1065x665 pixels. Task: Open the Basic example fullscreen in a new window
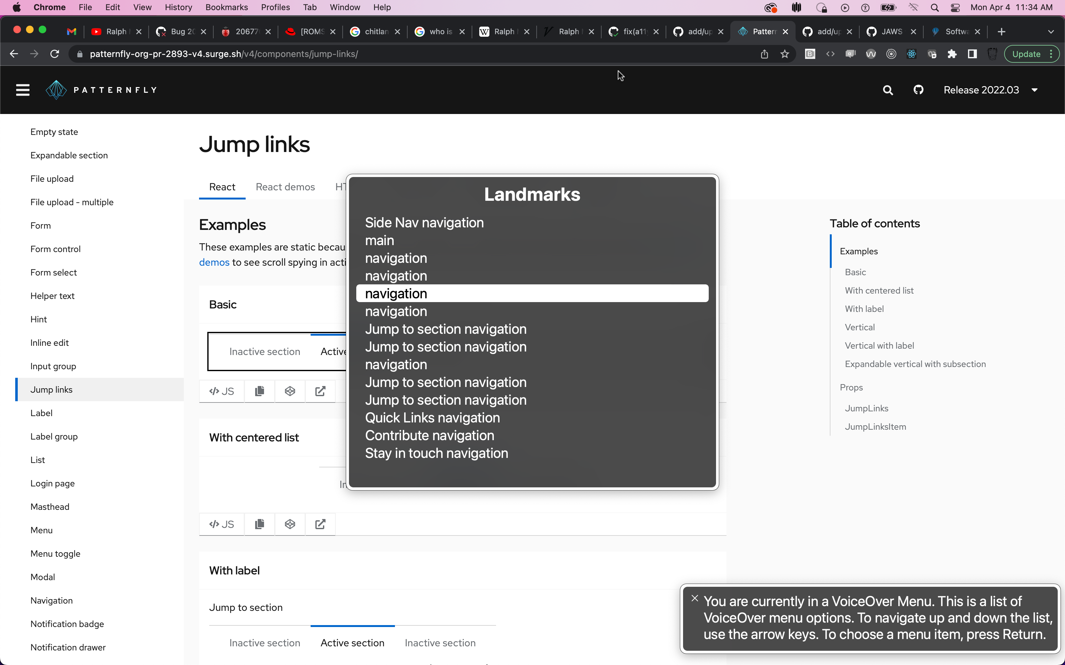320,391
